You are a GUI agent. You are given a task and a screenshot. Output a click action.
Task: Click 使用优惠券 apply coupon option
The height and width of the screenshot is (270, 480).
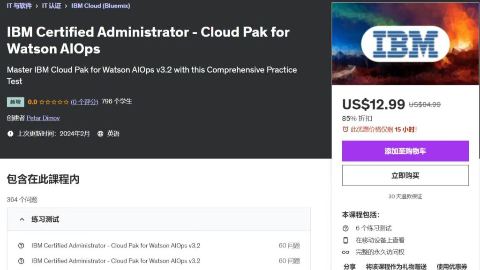[452, 266]
